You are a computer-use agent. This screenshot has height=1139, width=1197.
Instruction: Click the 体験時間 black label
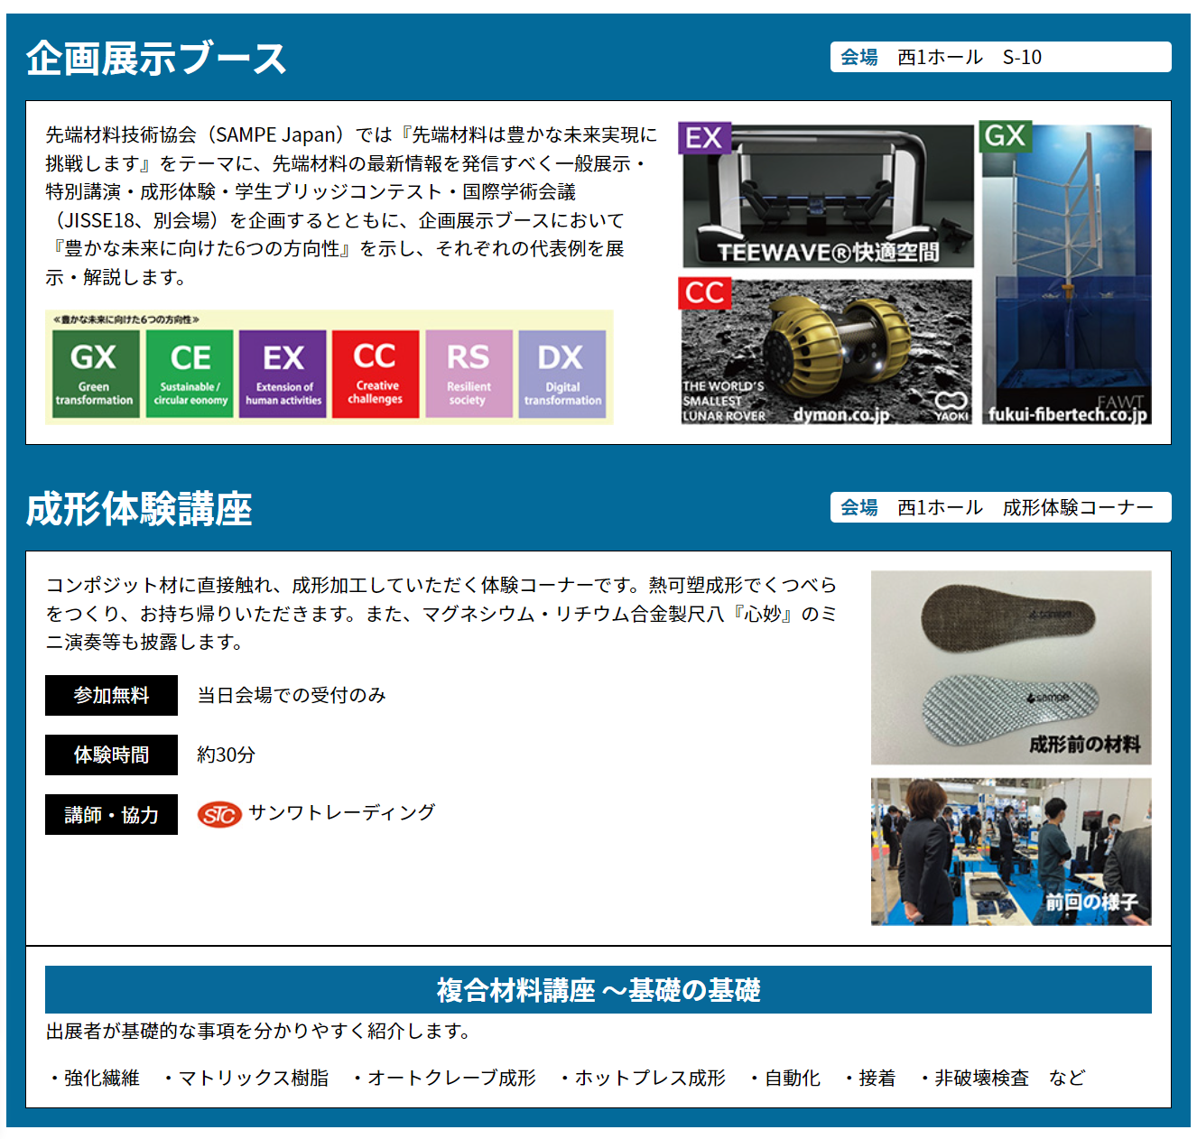click(111, 755)
